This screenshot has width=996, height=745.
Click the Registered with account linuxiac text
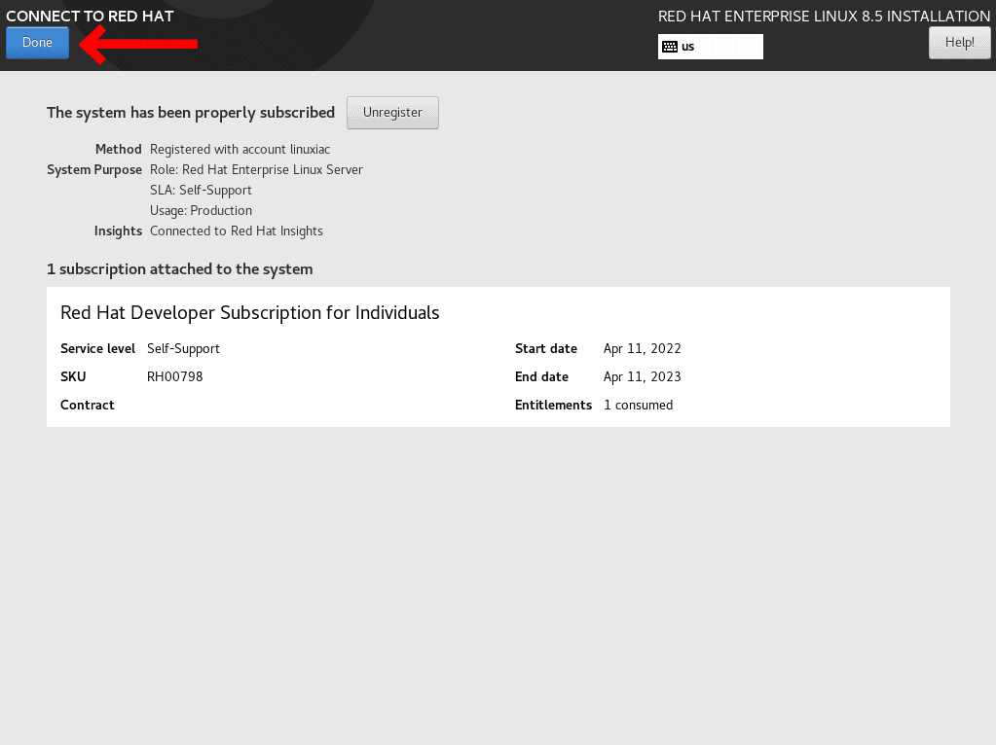click(240, 149)
